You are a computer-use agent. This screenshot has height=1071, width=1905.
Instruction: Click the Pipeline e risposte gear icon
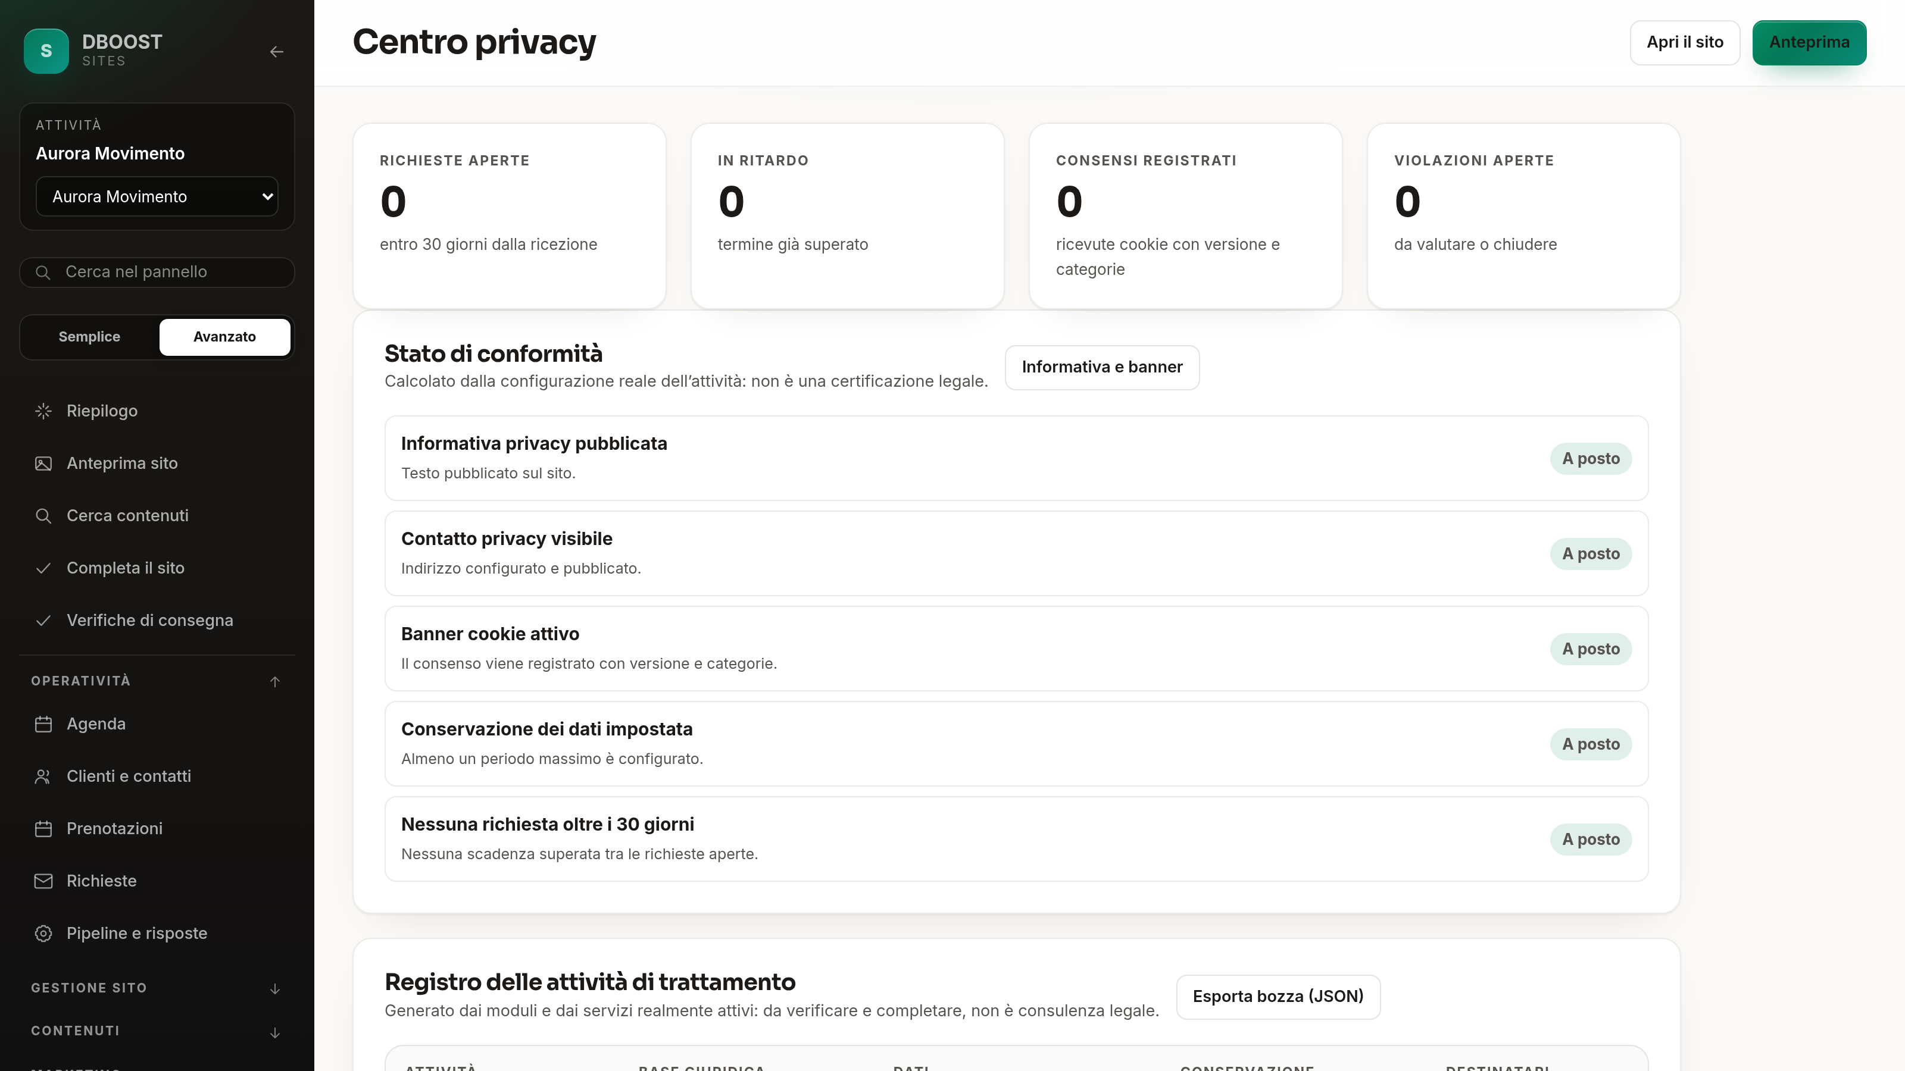43,934
